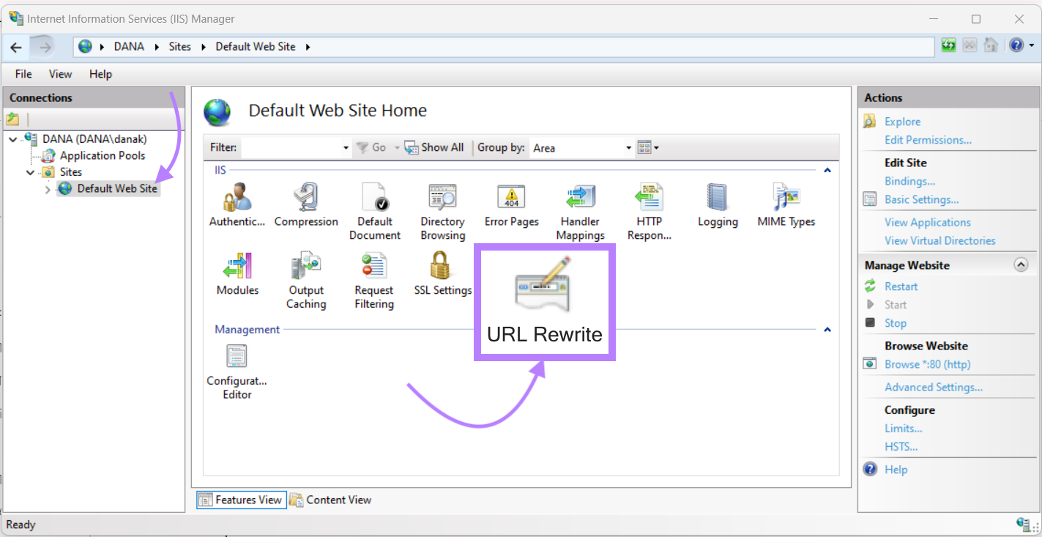
Task: Open the Configuration Editor icon
Action: click(x=237, y=358)
